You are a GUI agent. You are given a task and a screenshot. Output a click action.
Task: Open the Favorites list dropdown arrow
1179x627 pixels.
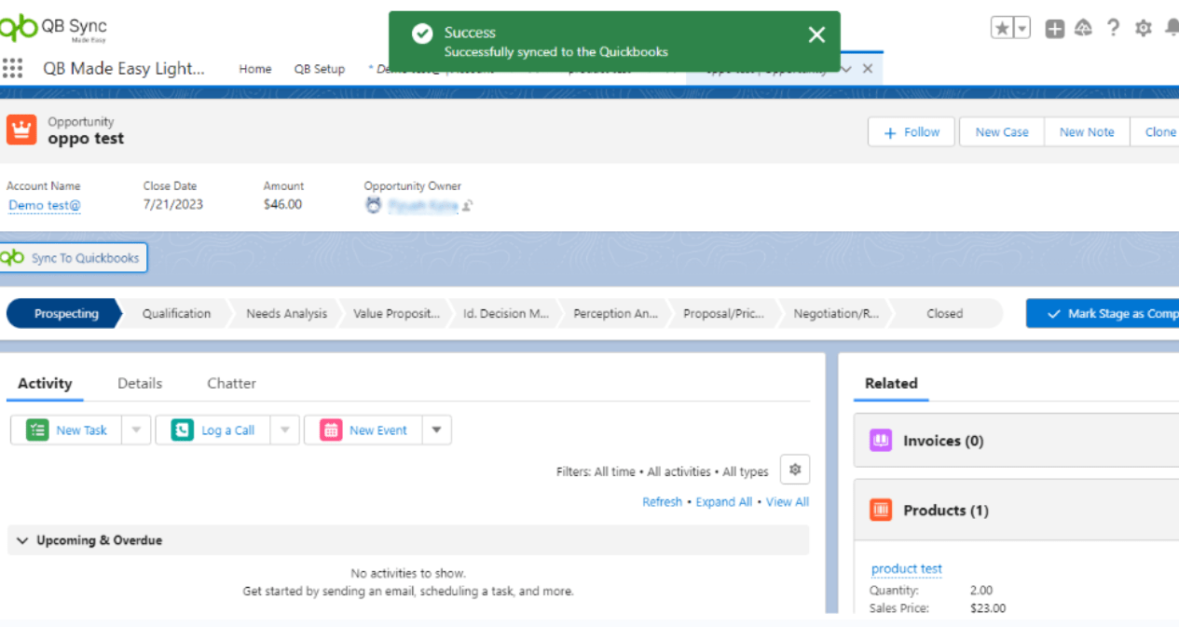[x=1022, y=28]
